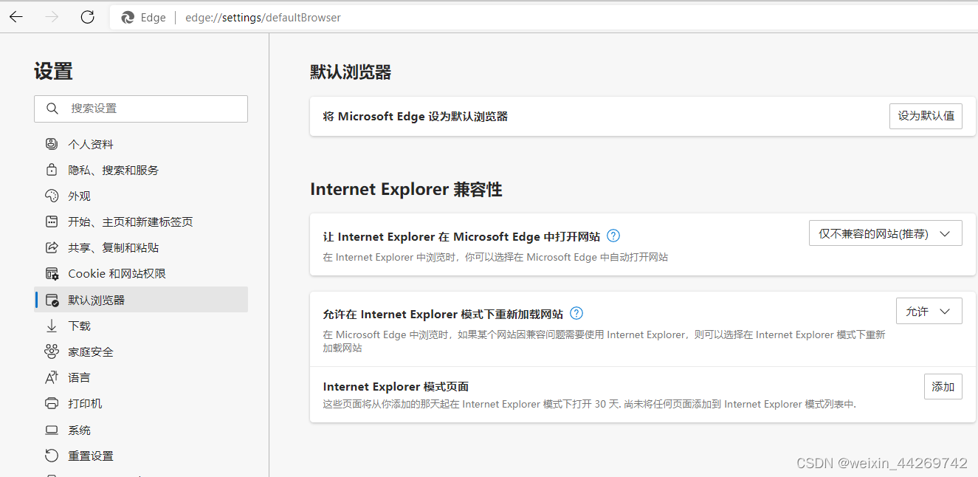Click 添加 to add an IE mode page
This screenshot has width=978, height=477.
pos(943,385)
